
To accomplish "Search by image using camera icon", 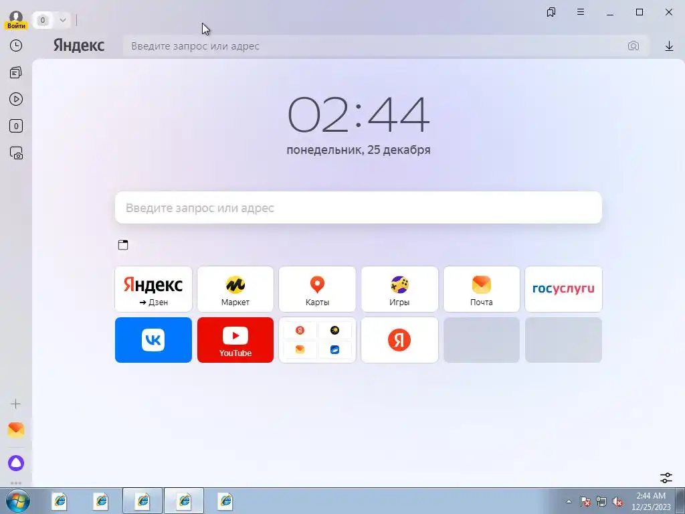I will pyautogui.click(x=633, y=46).
